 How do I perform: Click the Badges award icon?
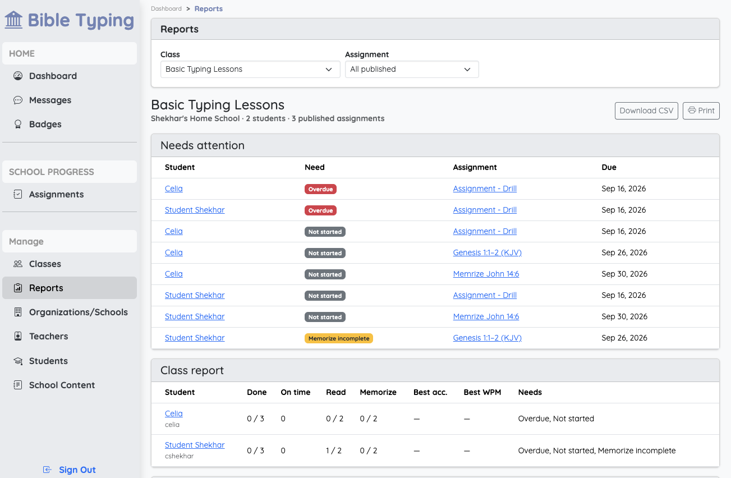[18, 124]
